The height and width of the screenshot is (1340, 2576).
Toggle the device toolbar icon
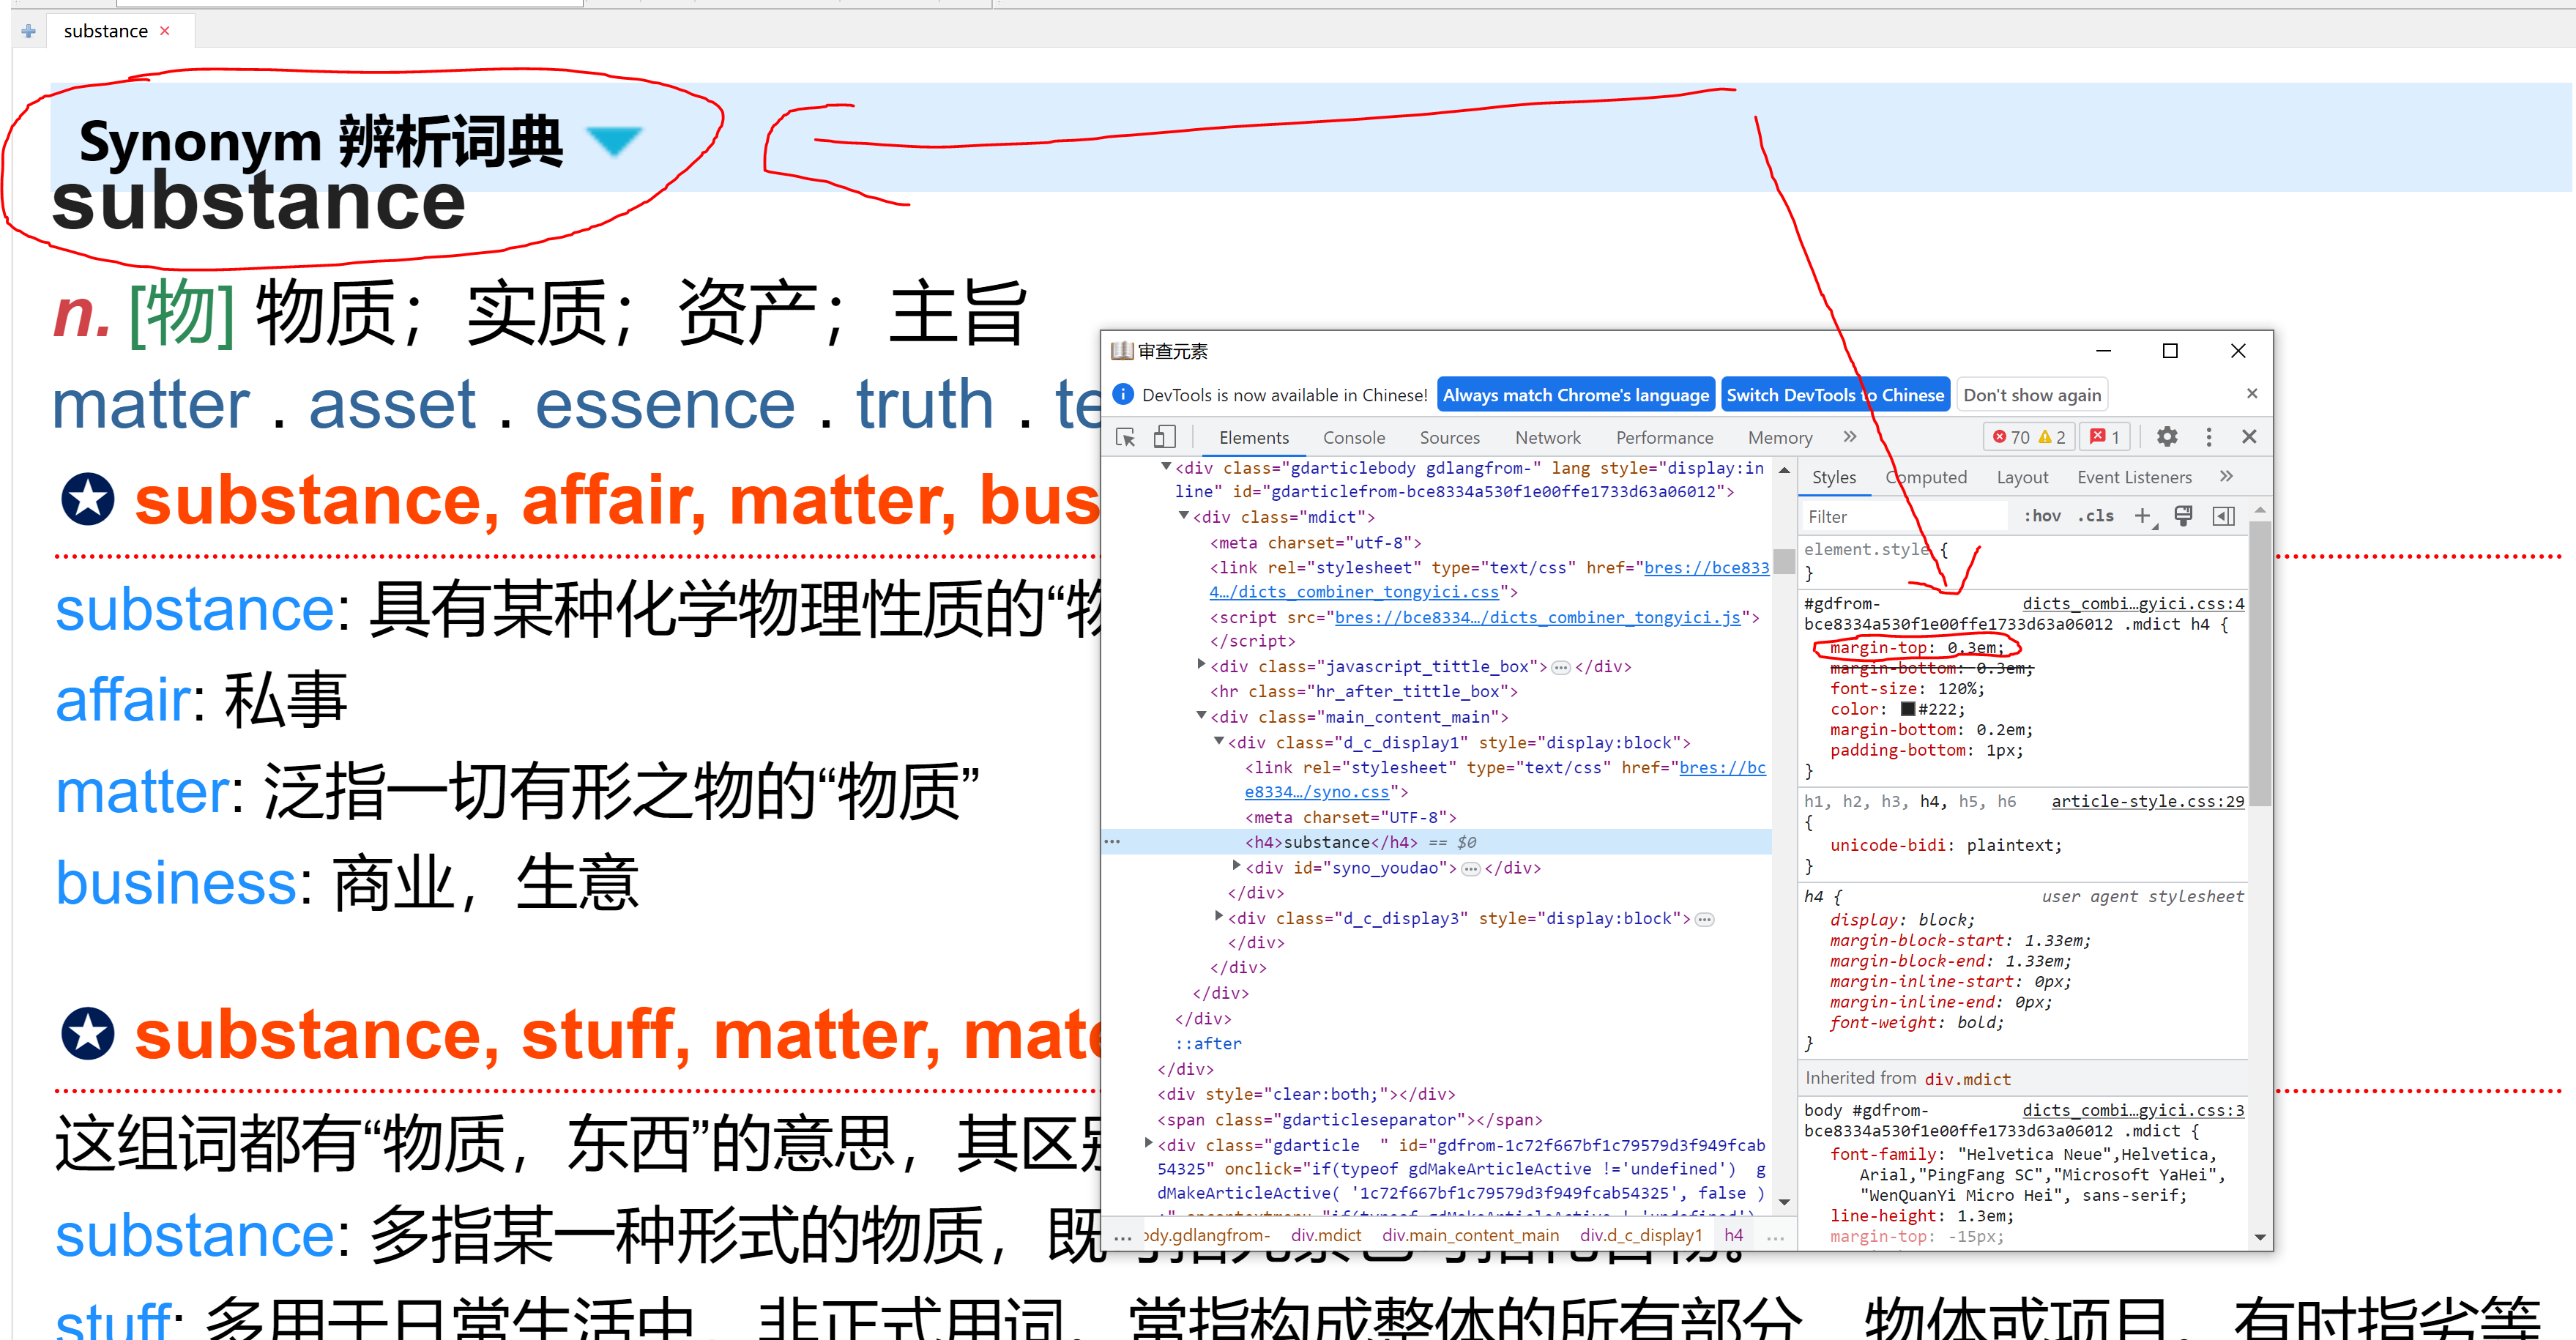point(1164,437)
